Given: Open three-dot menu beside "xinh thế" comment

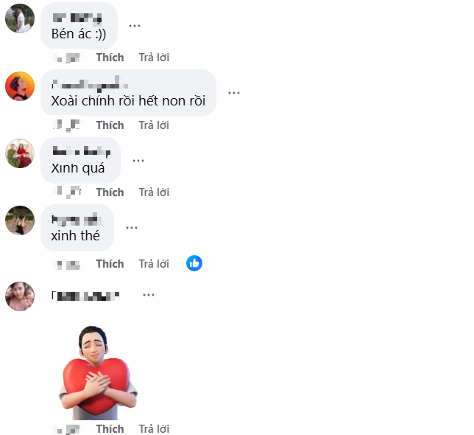Looking at the screenshot, I should point(132,228).
